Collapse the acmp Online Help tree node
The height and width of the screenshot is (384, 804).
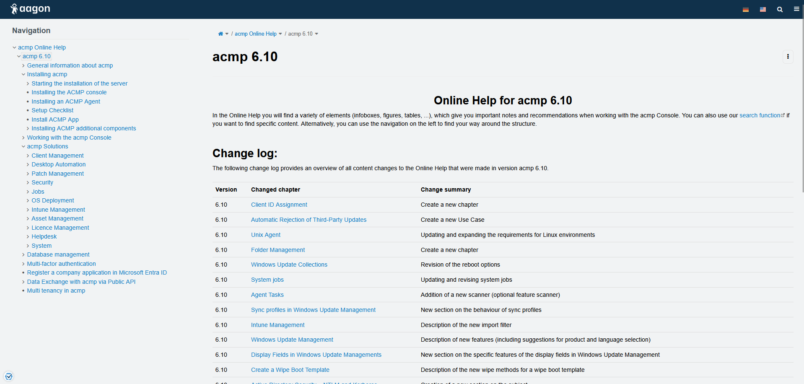[14, 47]
